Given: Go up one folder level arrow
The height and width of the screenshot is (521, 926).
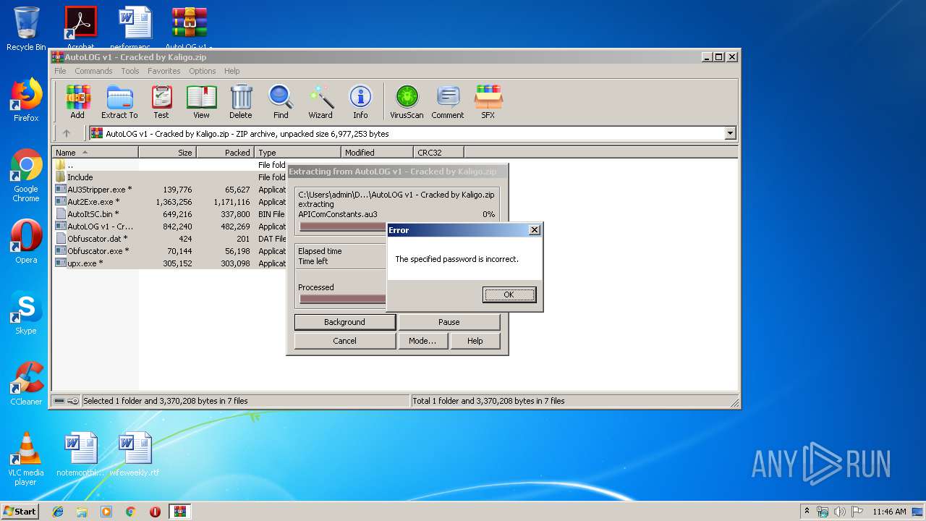Looking at the screenshot, I should pyautogui.click(x=67, y=133).
